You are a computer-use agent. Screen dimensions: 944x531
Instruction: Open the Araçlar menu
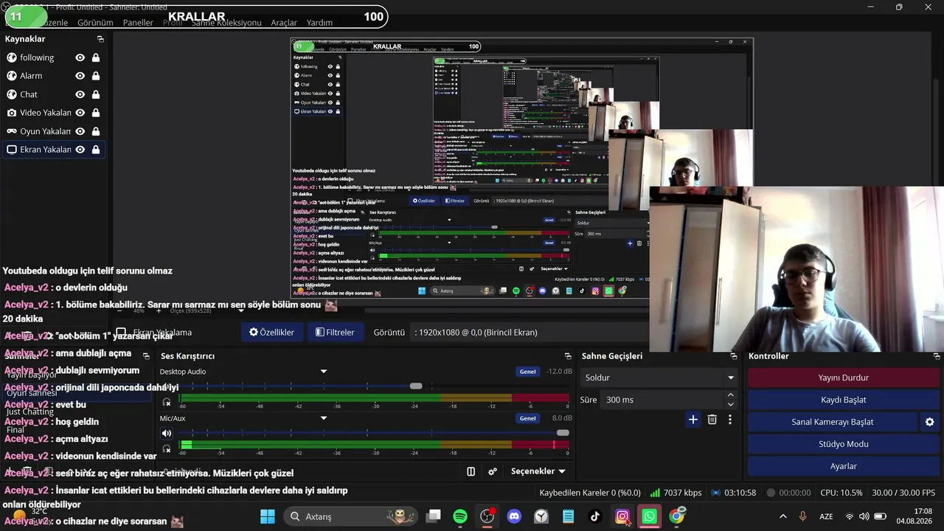click(284, 23)
